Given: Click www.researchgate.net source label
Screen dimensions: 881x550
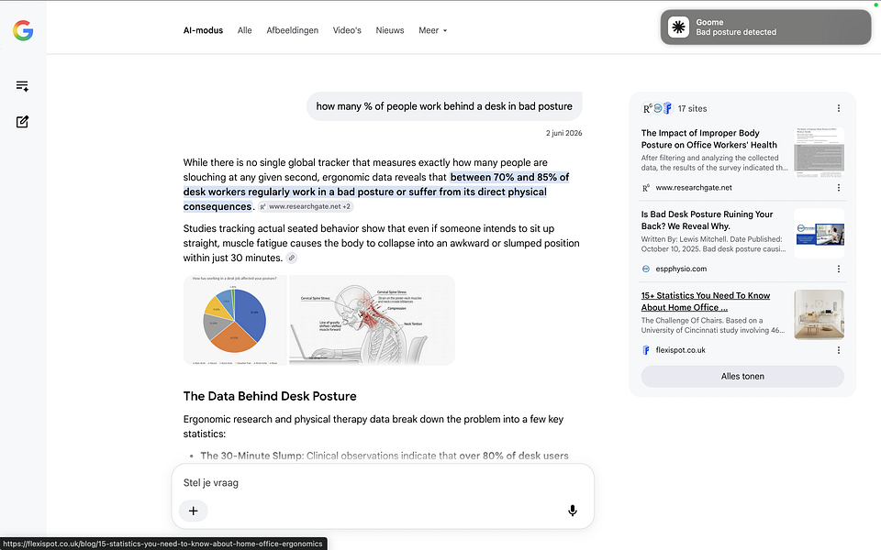Looking at the screenshot, I should (694, 188).
